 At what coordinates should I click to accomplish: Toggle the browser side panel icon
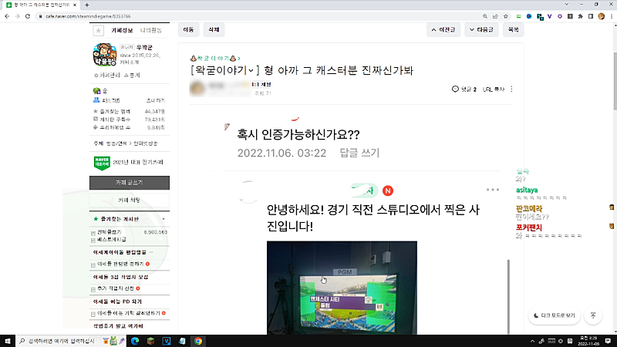591,16
